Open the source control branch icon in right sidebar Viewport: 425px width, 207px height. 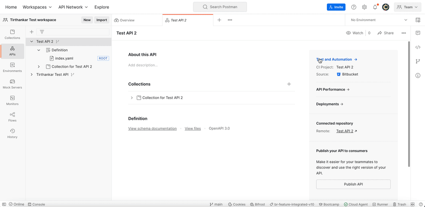click(x=418, y=61)
